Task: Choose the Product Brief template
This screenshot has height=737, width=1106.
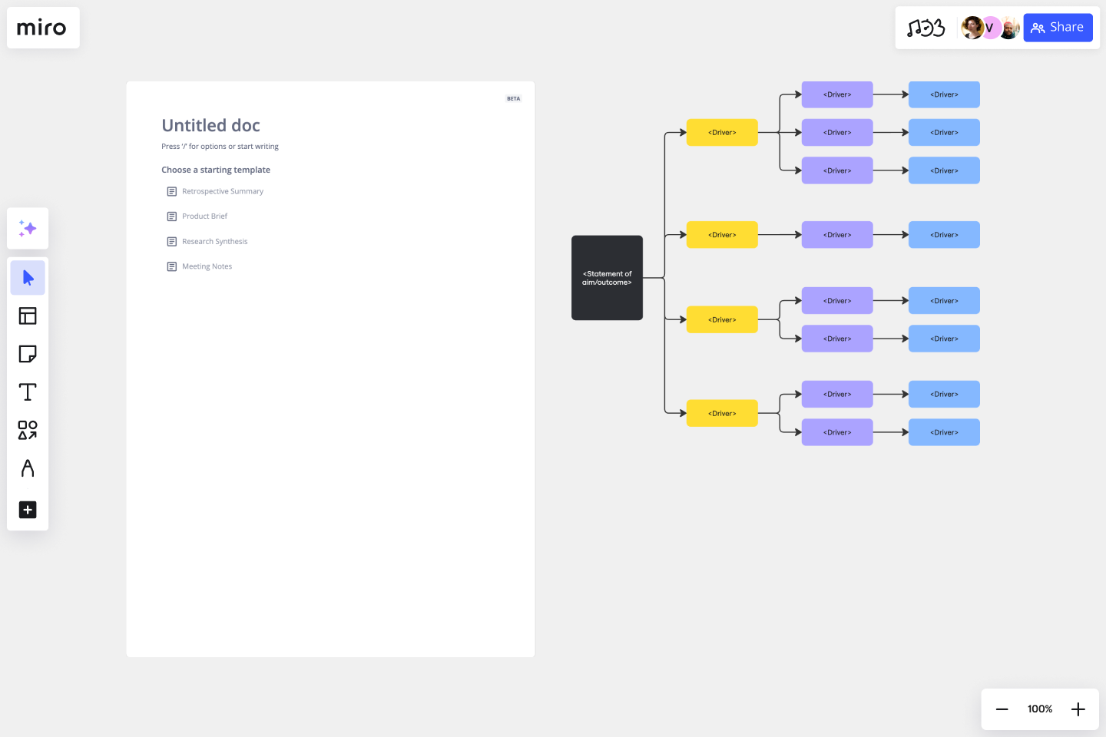Action: coord(204,216)
